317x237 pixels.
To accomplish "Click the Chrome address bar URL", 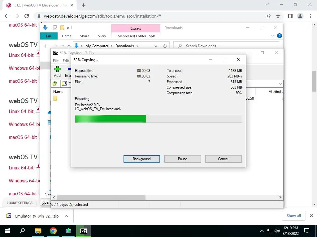I will tap(102, 16).
